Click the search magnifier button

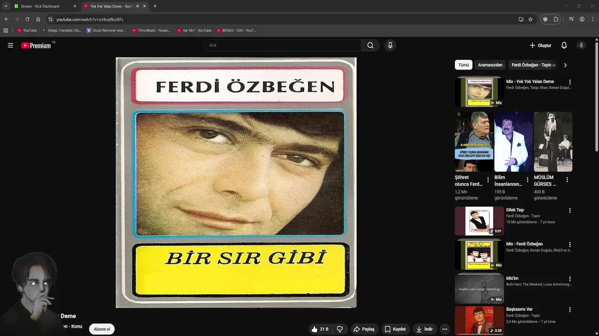pos(370,45)
